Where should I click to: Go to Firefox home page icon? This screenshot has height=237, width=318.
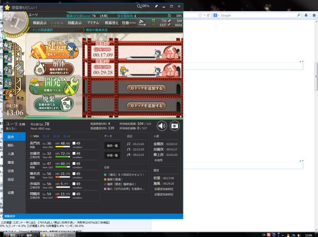tap(314, 15)
